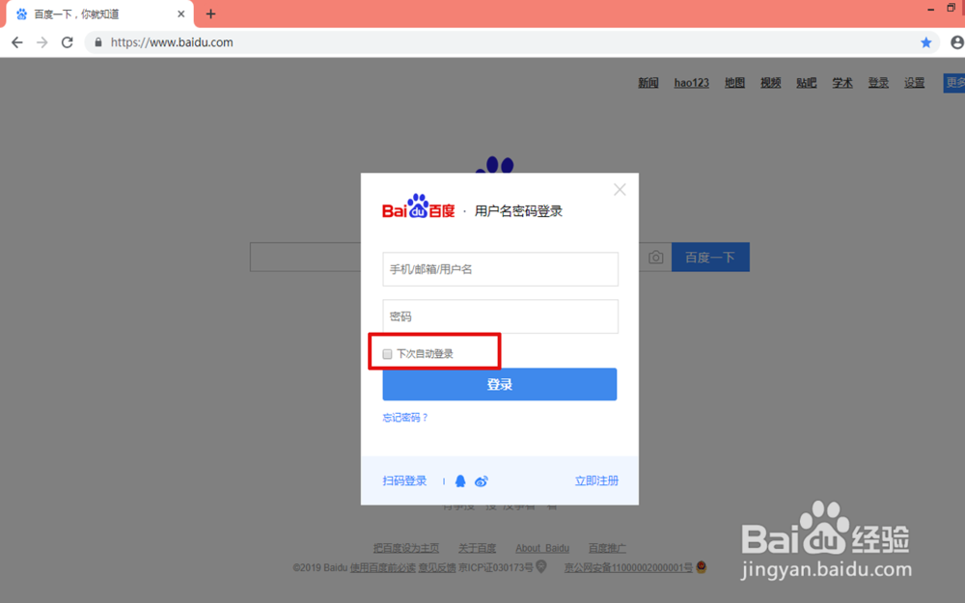Open the 关于百度 link
The height and width of the screenshot is (603, 965).
click(477, 548)
